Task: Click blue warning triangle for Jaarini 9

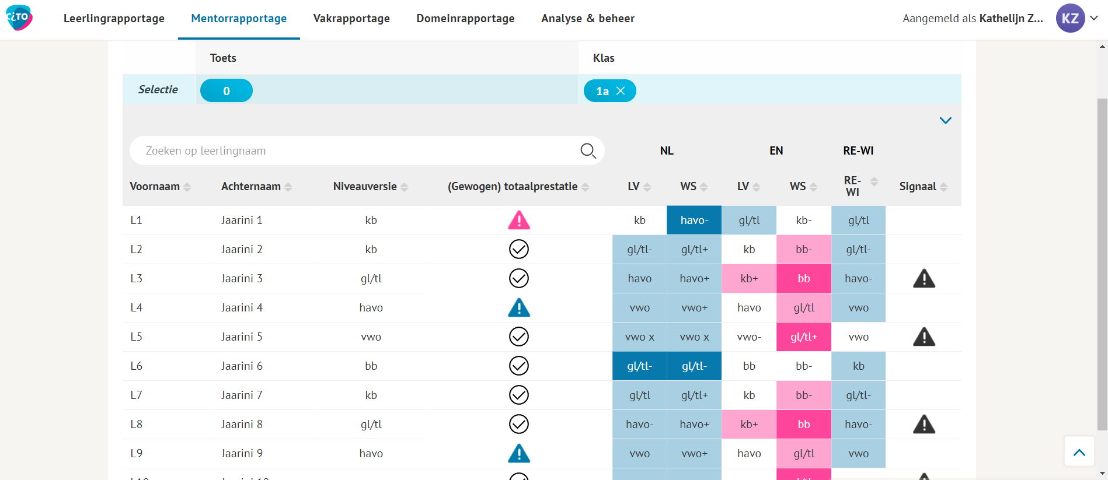Action: coord(519,453)
